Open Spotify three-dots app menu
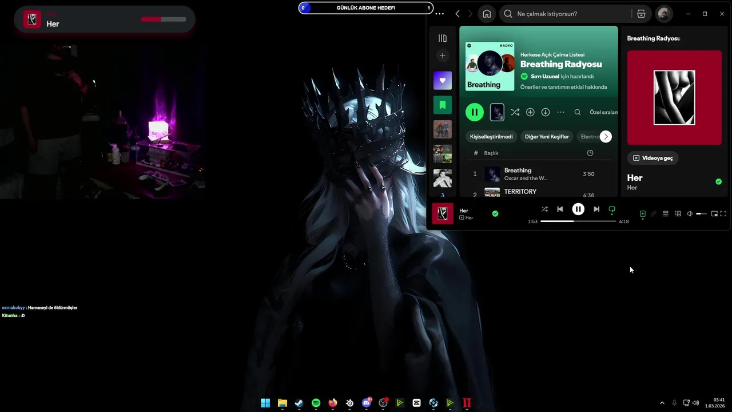The width and height of the screenshot is (732, 412). 439,14
